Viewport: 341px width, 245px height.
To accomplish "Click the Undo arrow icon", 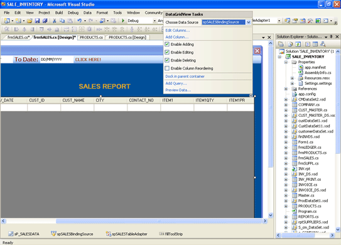I will pyautogui.click(x=79, y=21).
